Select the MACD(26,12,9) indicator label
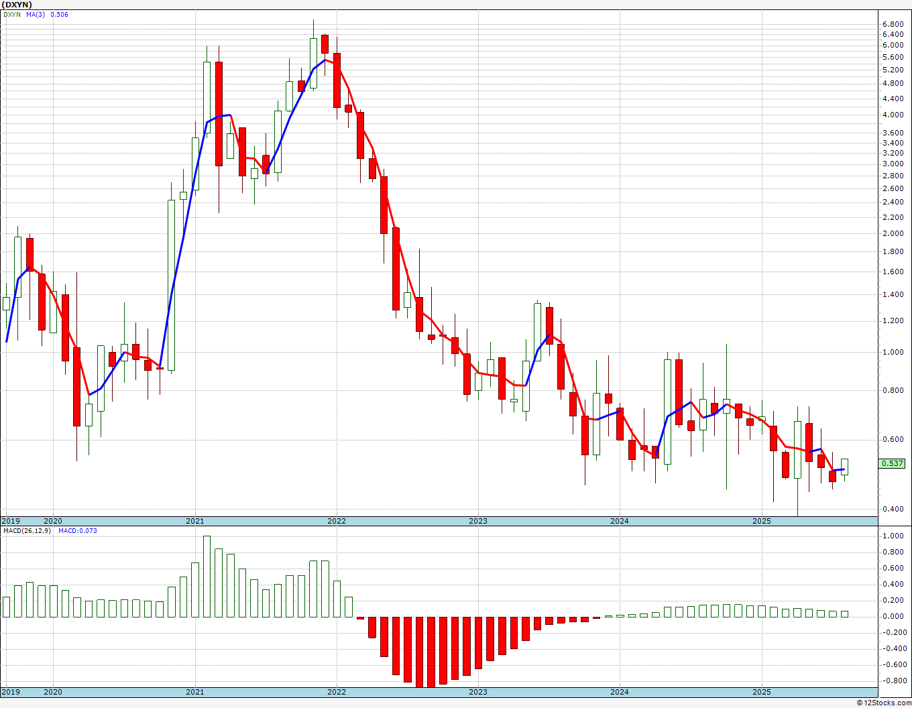This screenshot has width=912, height=708. 27,531
